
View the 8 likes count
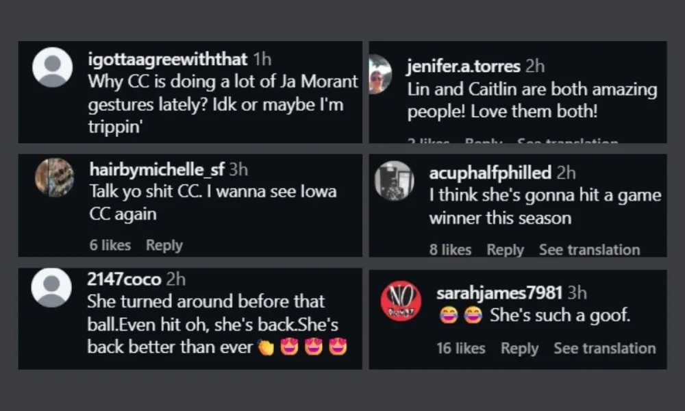450,250
